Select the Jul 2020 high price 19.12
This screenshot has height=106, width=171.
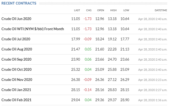[112, 39]
